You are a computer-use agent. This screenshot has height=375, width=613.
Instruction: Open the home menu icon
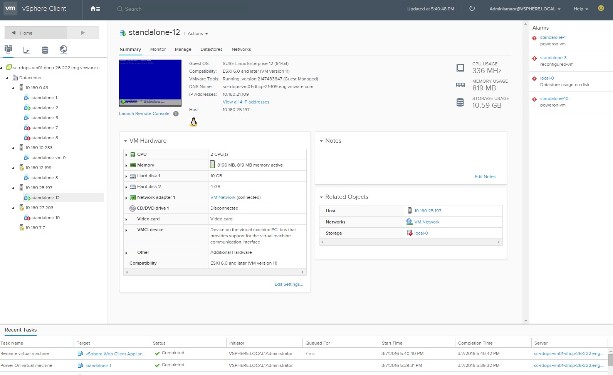[x=95, y=9]
